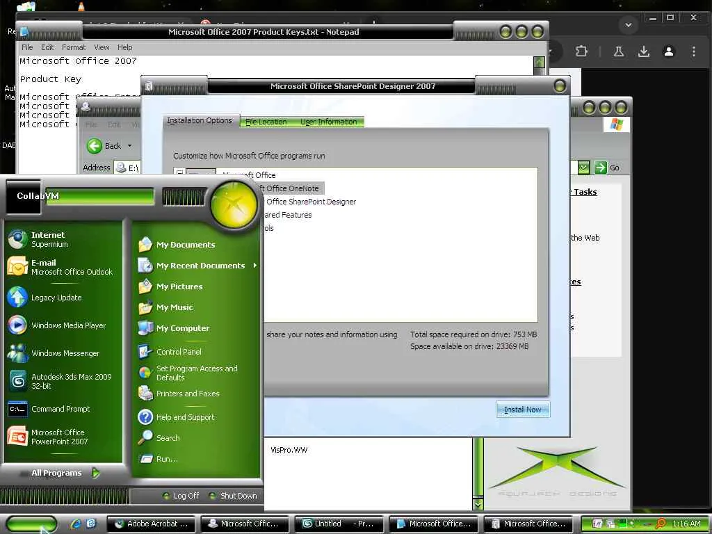
Task: Click Back button in Explorer window
Action: pos(104,146)
